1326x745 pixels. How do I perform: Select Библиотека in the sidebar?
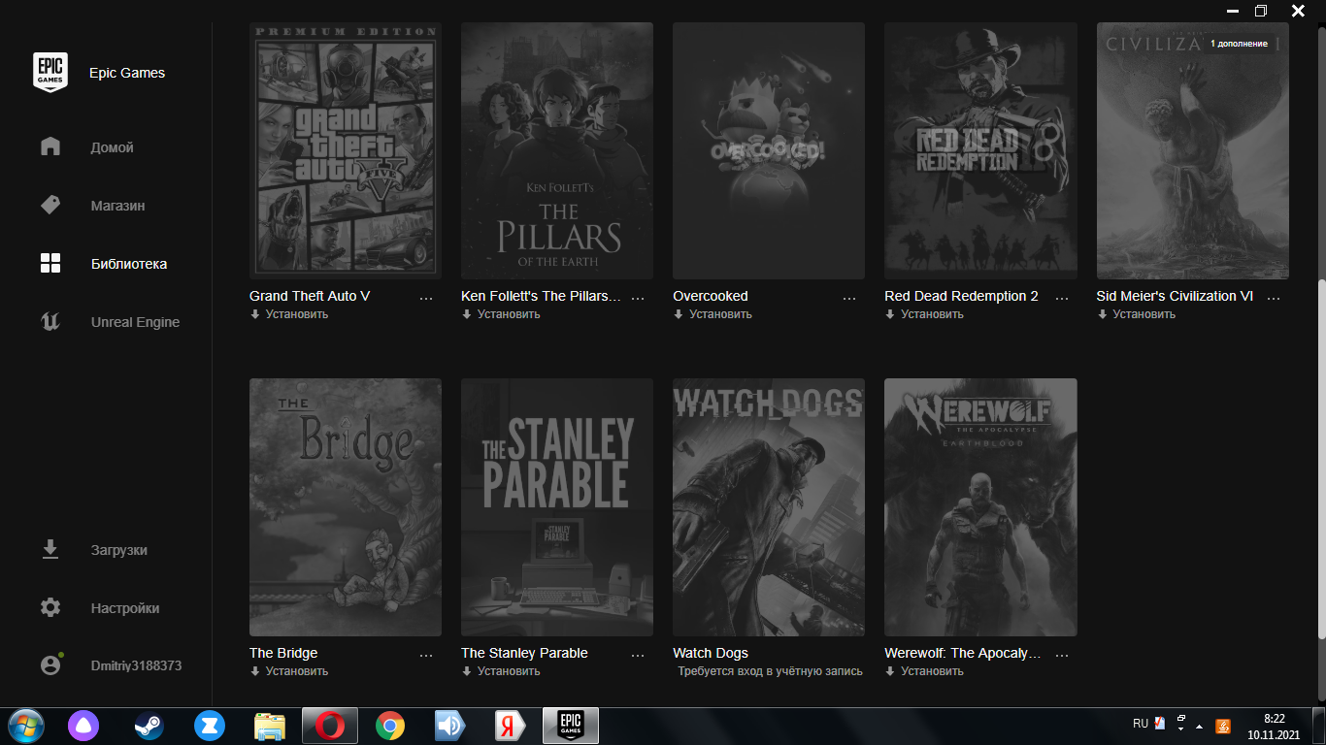129,264
